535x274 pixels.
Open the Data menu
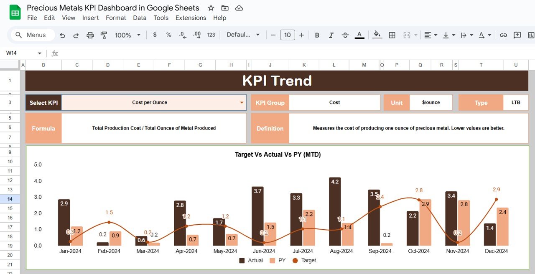140,18
